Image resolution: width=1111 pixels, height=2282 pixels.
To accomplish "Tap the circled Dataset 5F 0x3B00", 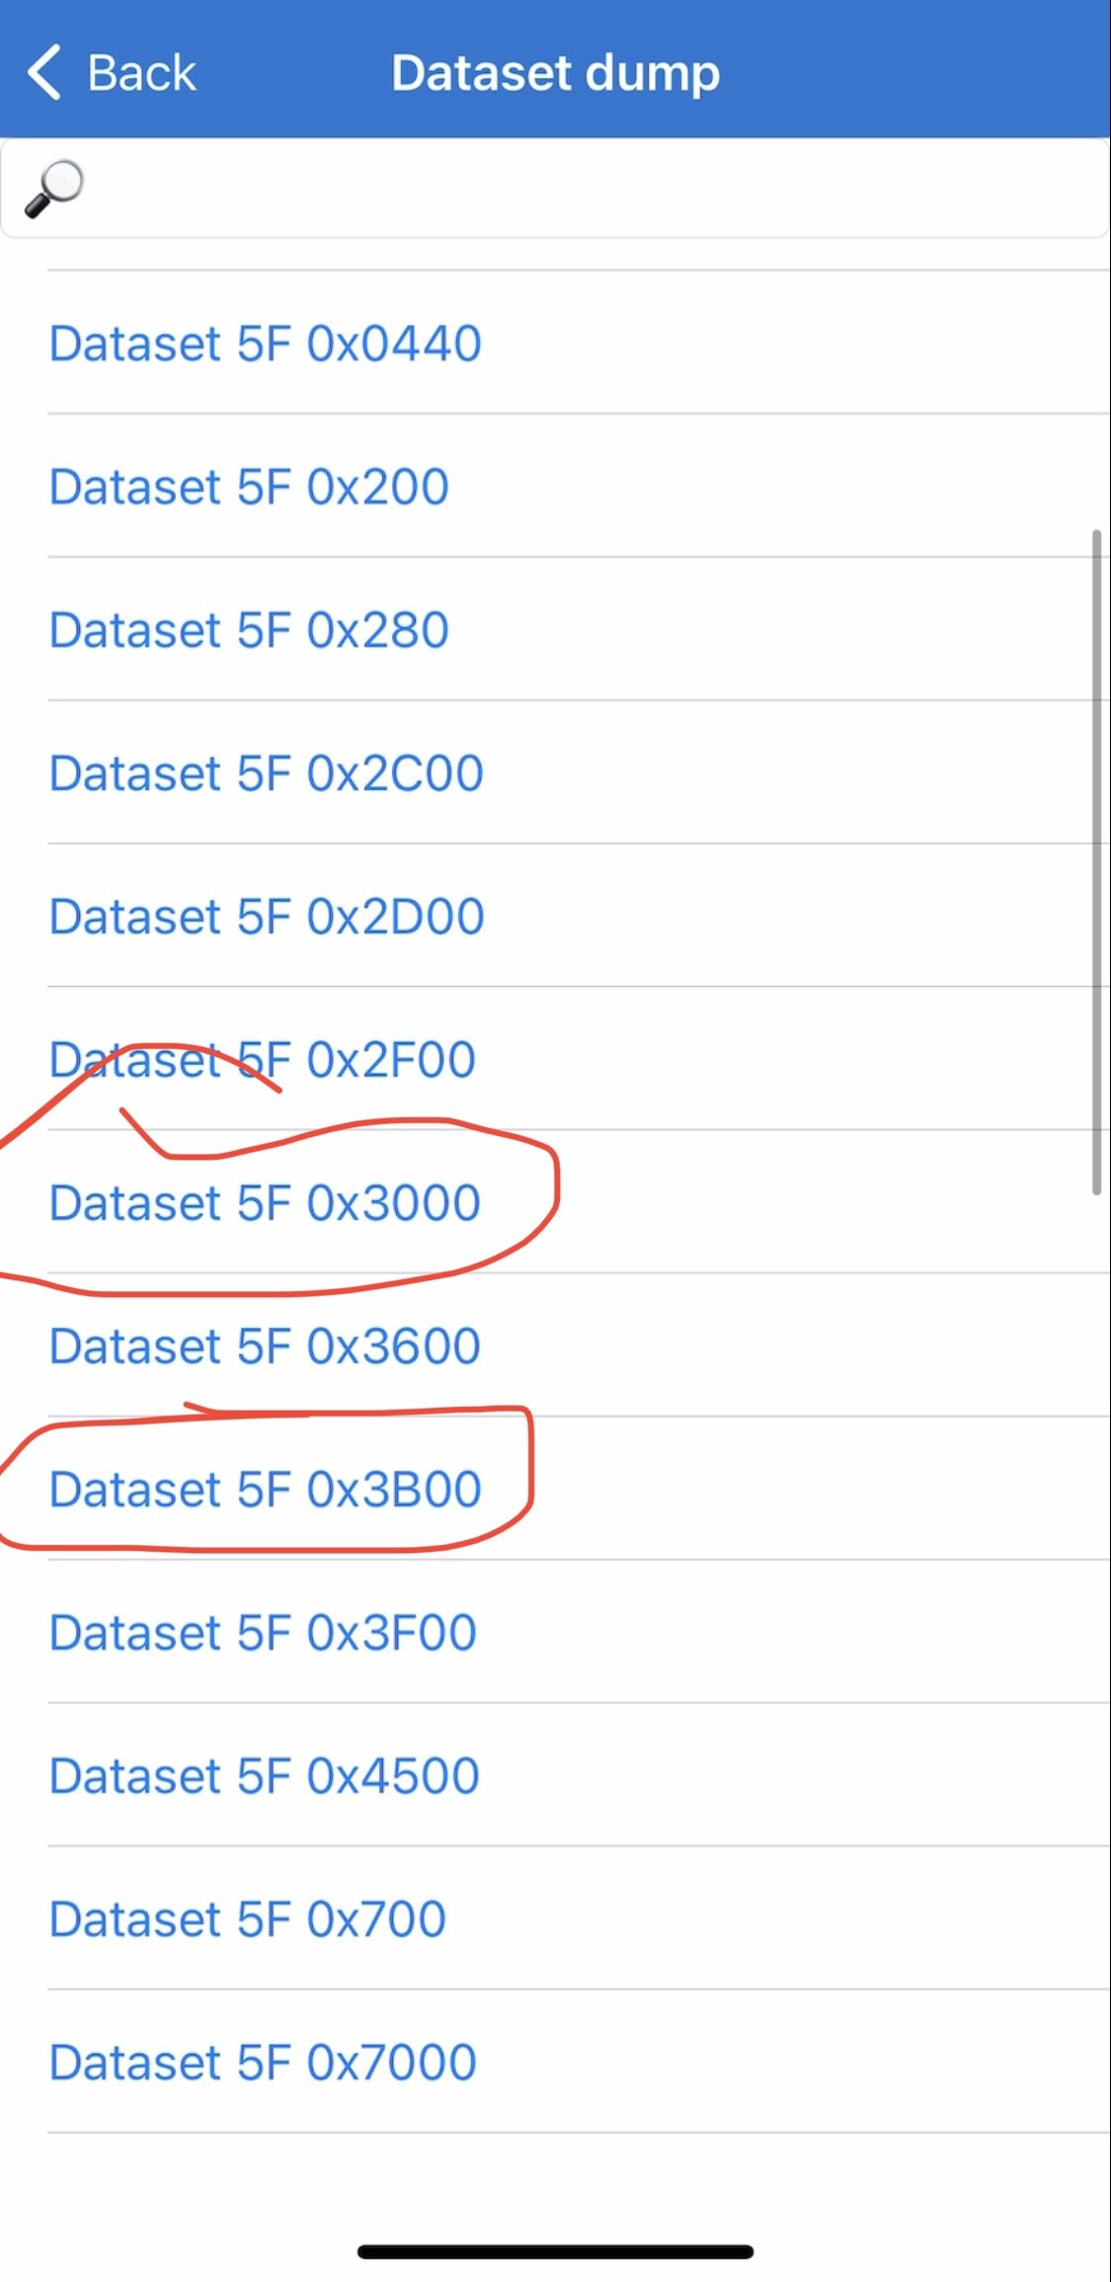I will click(x=265, y=1490).
